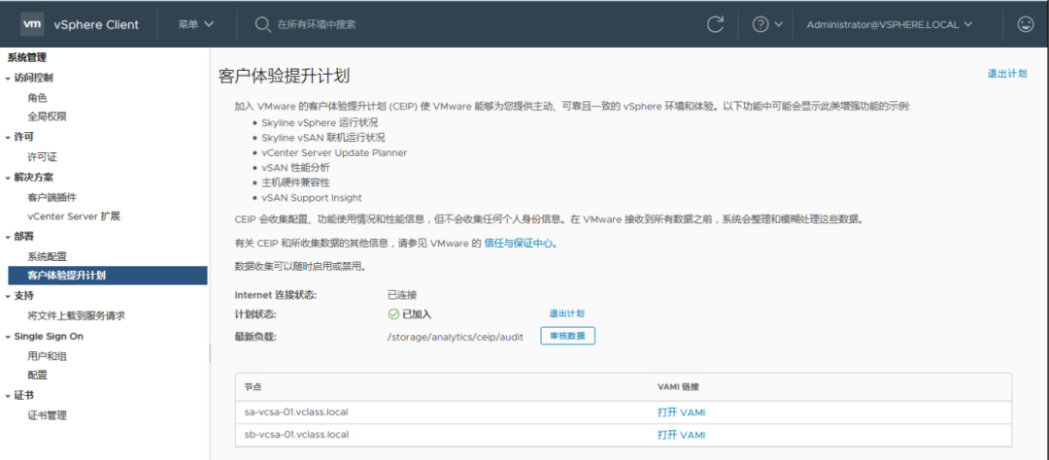
Task: Click the sidebar collapse handle
Action: 210,352
